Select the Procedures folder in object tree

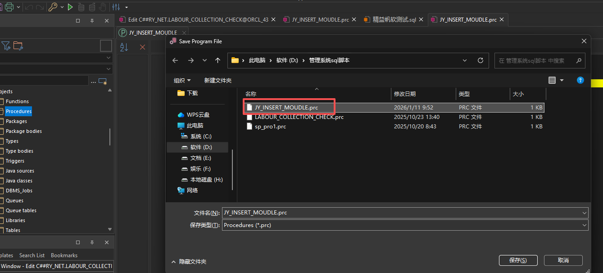pos(18,111)
